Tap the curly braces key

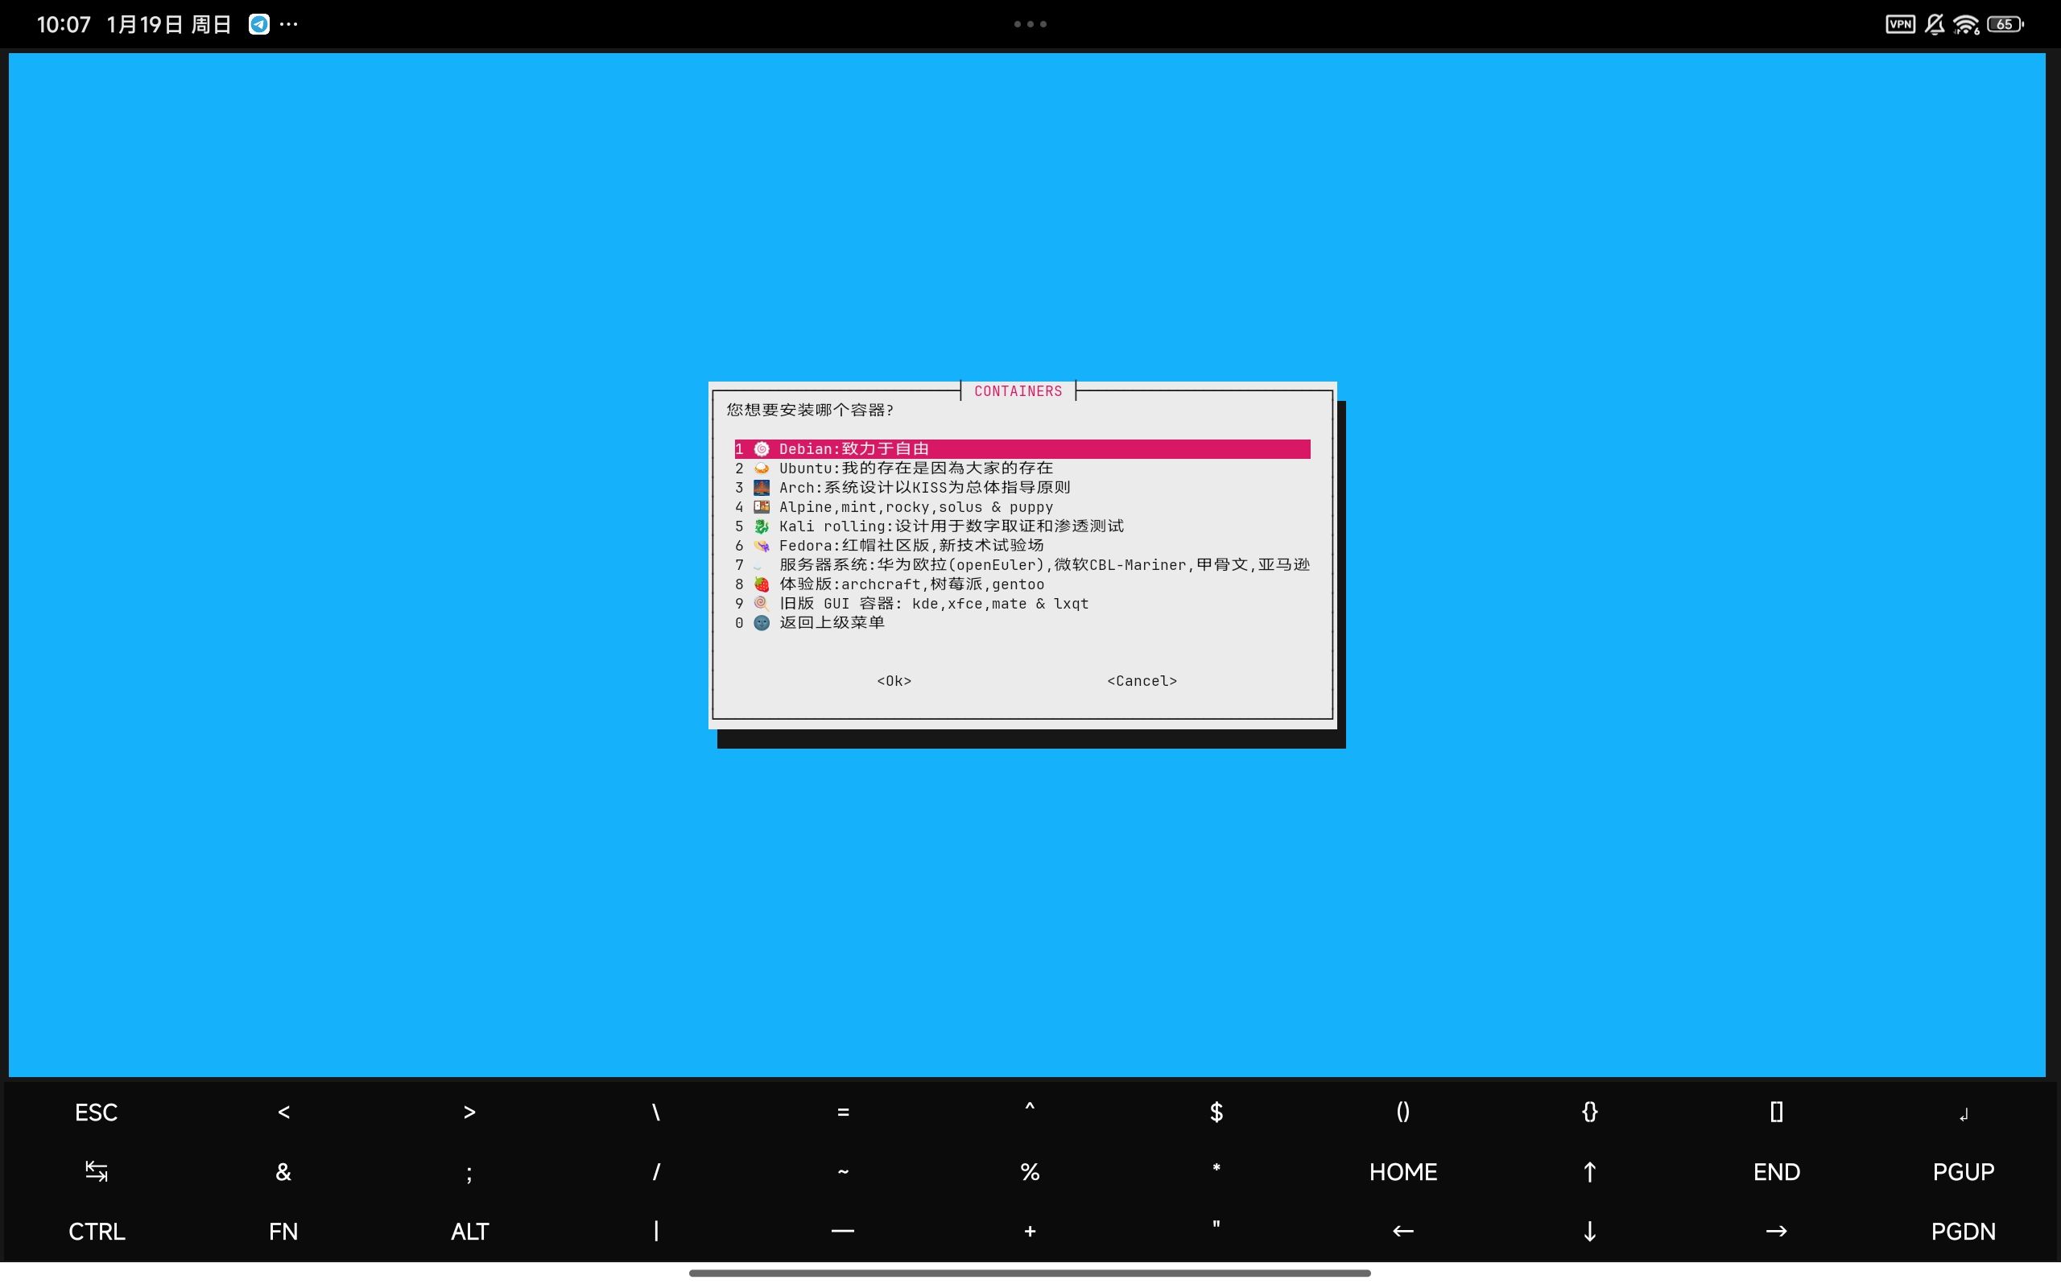[x=1589, y=1113]
